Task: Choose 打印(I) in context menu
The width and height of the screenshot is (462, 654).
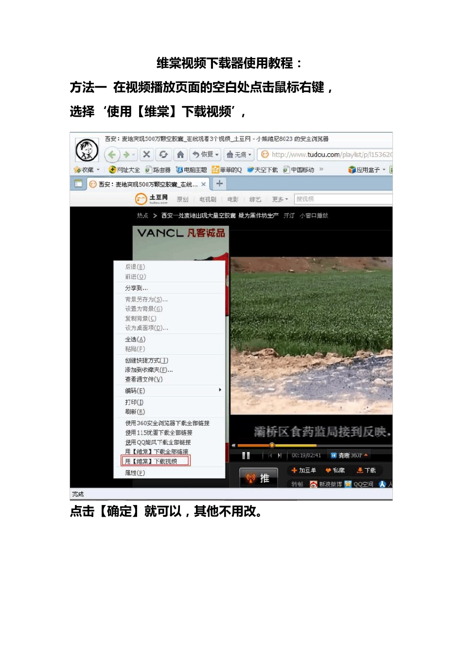Action: [169, 402]
